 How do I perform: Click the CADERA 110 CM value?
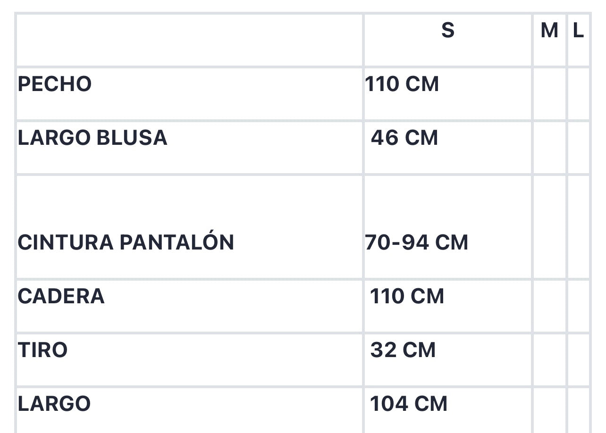(407, 296)
